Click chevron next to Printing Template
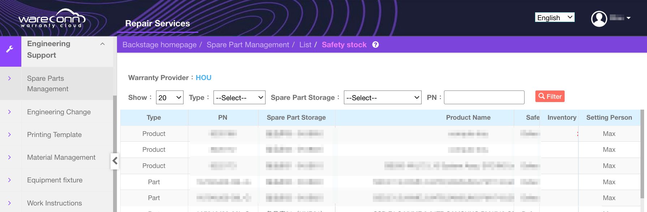 point(10,135)
